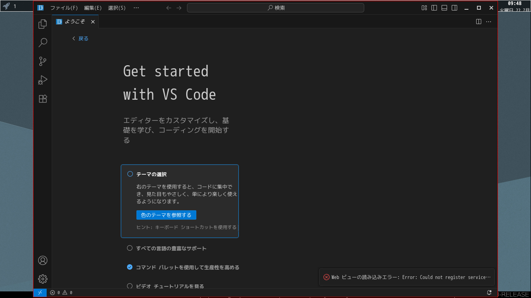Open the ファイル(F) menu

click(x=64, y=8)
